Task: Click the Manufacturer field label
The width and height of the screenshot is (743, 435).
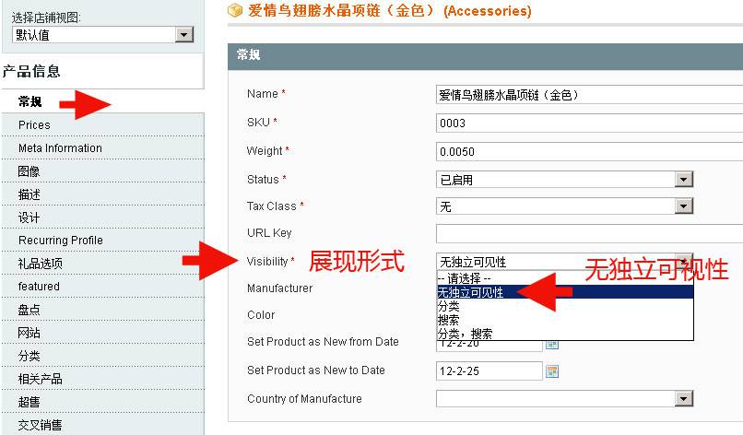Action: pos(279,288)
